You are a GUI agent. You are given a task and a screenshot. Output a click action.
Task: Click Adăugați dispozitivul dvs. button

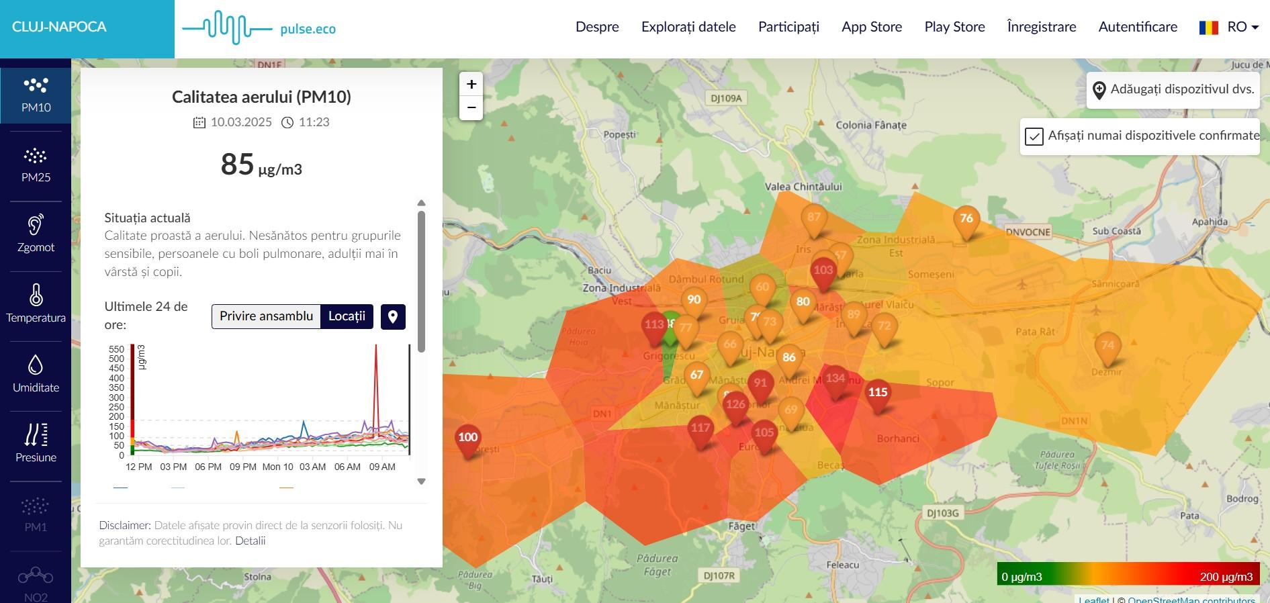(x=1173, y=90)
